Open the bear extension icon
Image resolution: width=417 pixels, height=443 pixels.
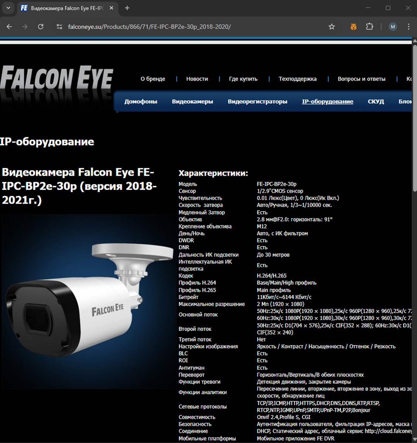pos(353,27)
